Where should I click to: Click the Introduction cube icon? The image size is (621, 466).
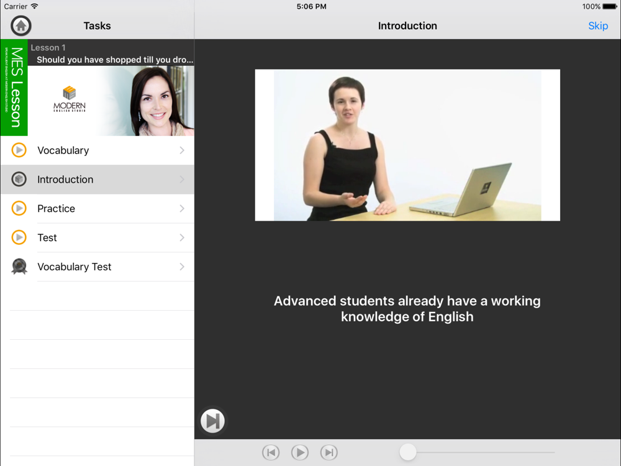[19, 179]
